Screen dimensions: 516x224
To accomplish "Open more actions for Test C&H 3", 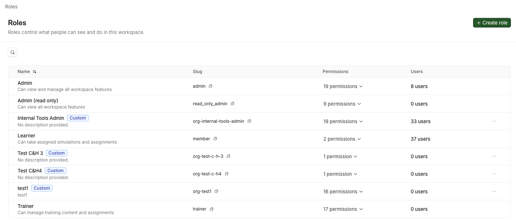I will [x=494, y=156].
